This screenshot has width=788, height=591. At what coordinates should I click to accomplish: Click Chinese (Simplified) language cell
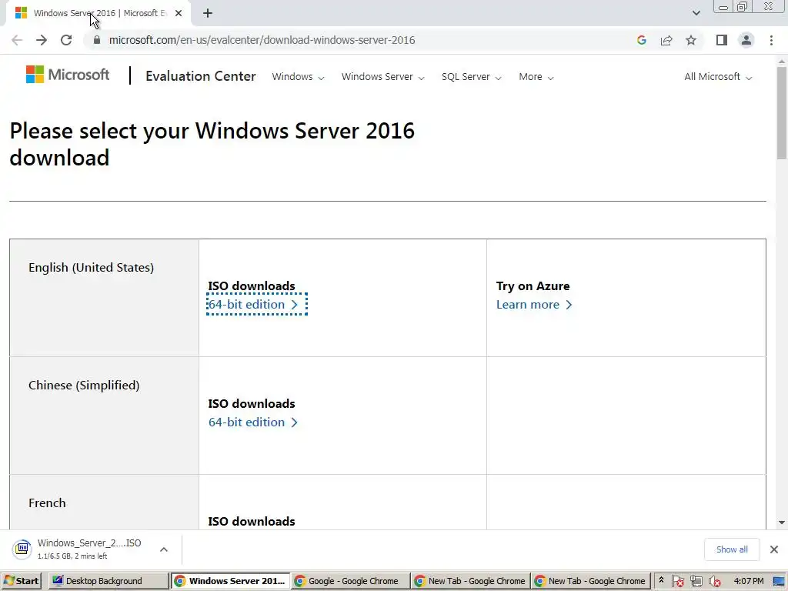click(104, 416)
